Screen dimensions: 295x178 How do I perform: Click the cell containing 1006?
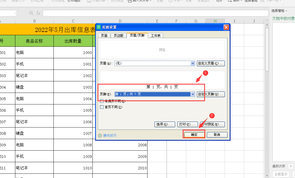[x=73, y=122]
